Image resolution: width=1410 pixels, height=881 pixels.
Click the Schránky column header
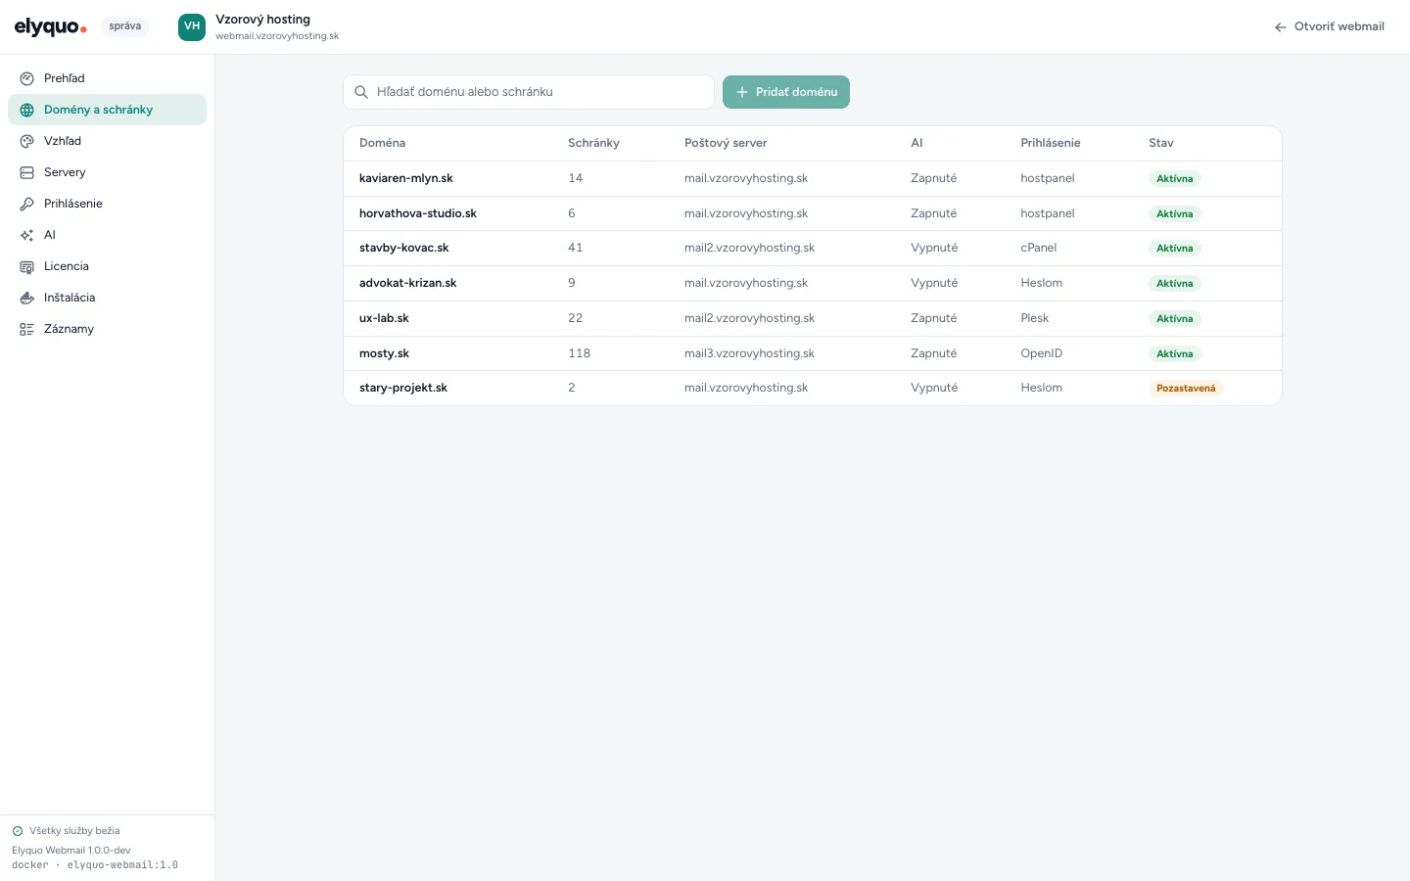tap(593, 143)
